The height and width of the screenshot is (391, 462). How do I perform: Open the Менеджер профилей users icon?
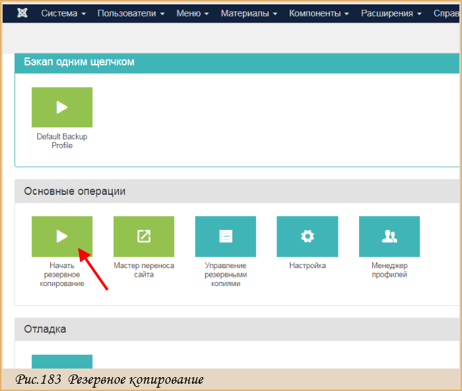tap(389, 236)
